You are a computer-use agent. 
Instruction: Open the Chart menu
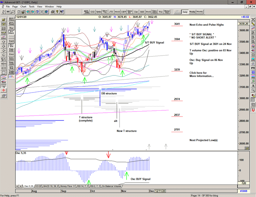point(23,7)
